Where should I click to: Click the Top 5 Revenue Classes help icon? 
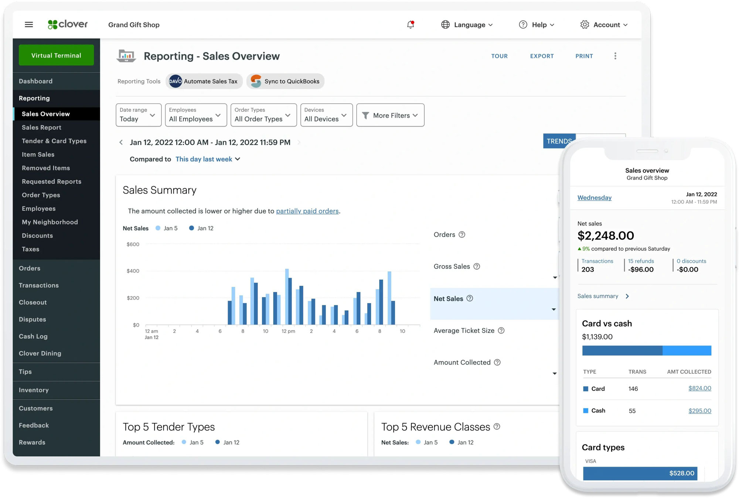497,427
